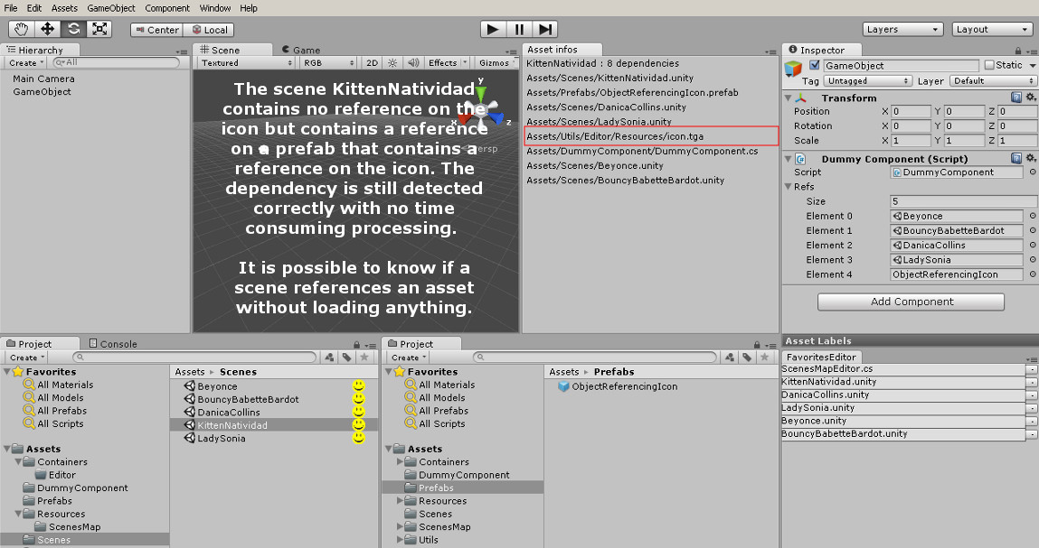The width and height of the screenshot is (1039, 548).
Task: Open the Layout dropdown
Action: 991,29
